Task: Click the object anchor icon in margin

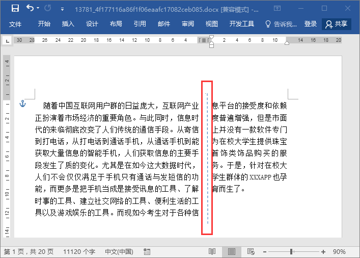Action: click(x=22, y=104)
